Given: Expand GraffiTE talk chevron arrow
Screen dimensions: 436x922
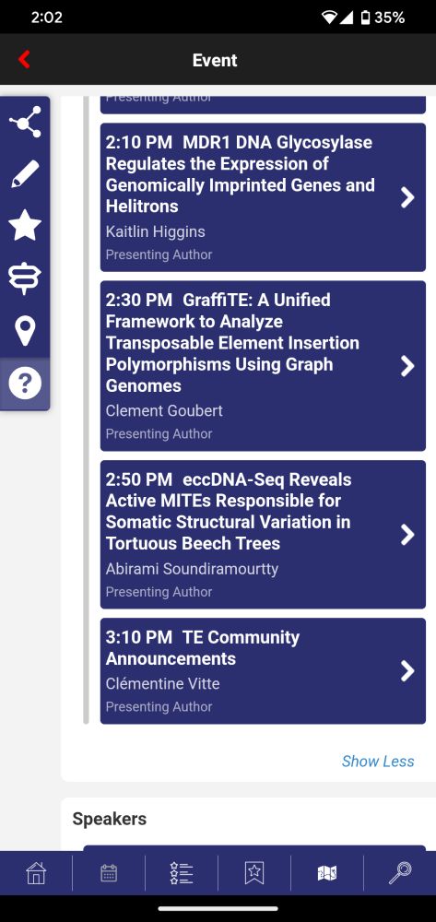Looking at the screenshot, I should click(x=407, y=366).
